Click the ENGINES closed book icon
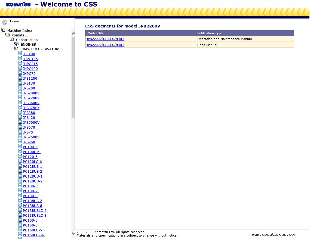This screenshot has height=239, width=310. [x=16, y=44]
